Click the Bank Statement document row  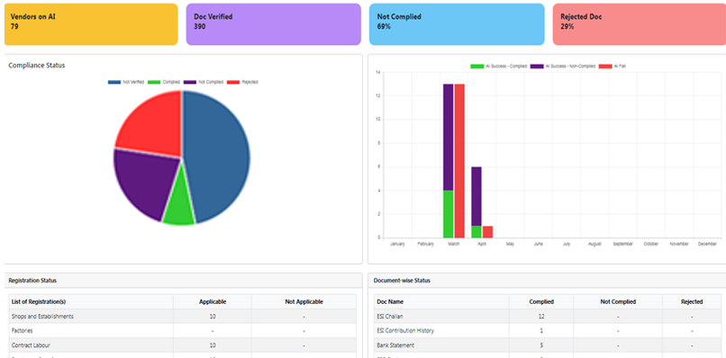point(548,345)
